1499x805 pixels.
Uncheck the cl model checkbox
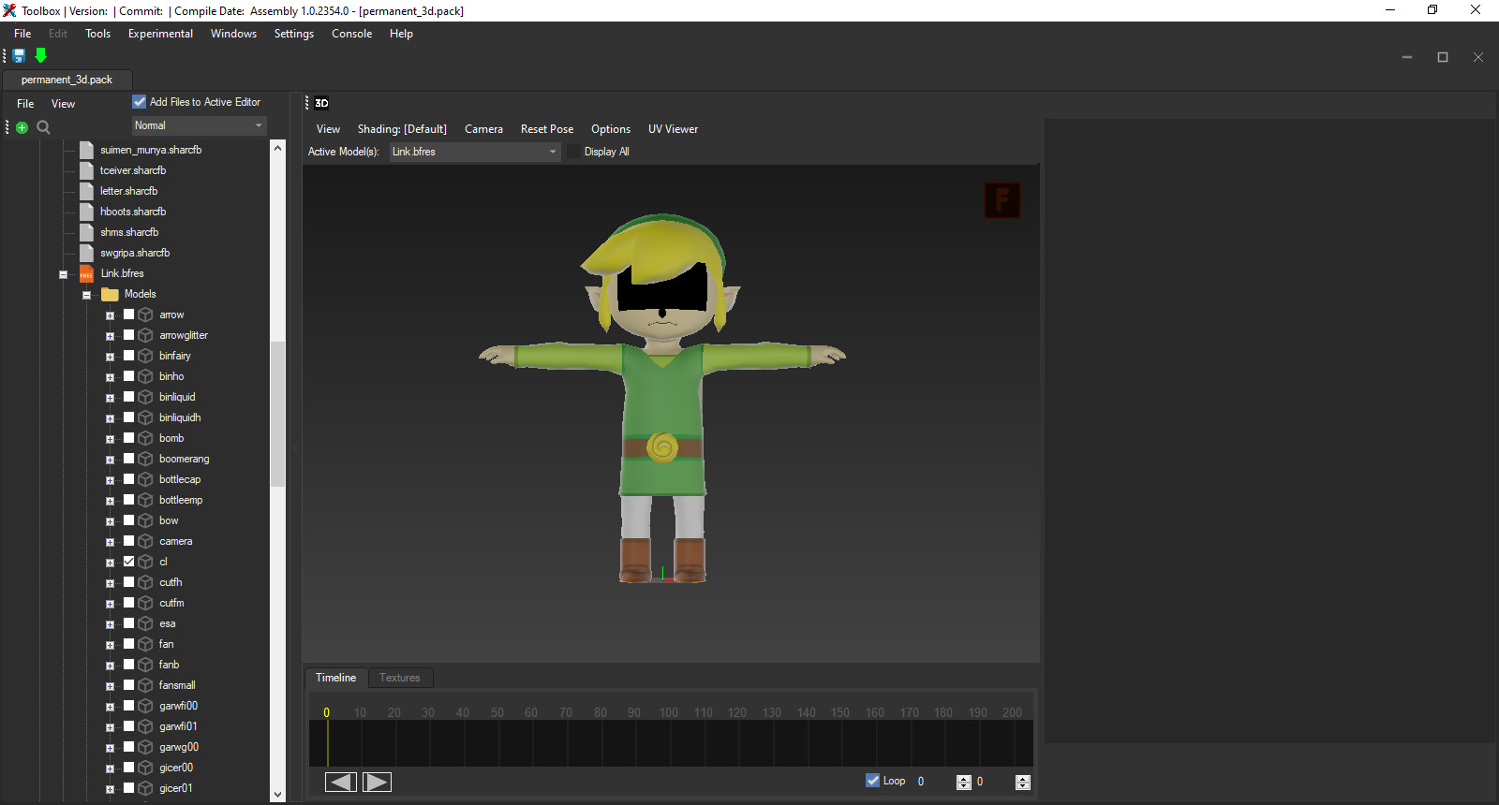[129, 562]
